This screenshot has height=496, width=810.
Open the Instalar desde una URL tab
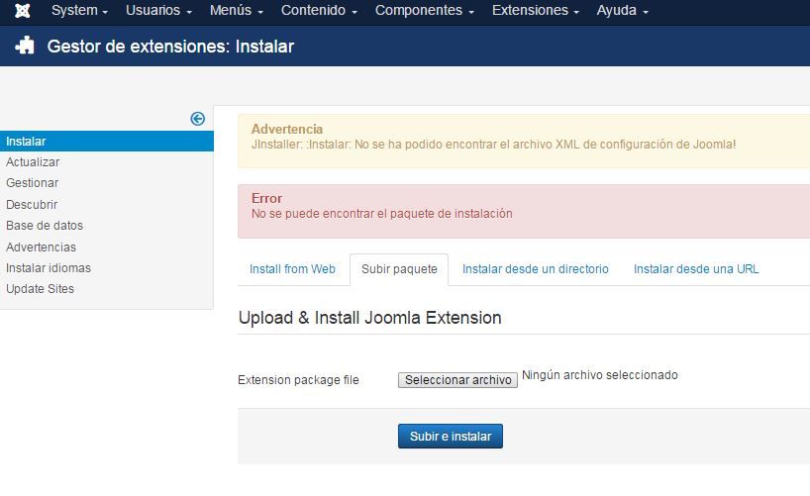coord(696,269)
